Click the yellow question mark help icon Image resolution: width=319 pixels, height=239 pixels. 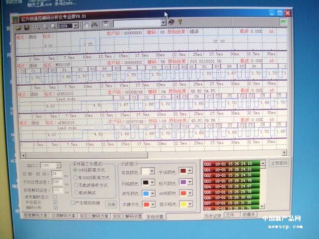(180, 22)
